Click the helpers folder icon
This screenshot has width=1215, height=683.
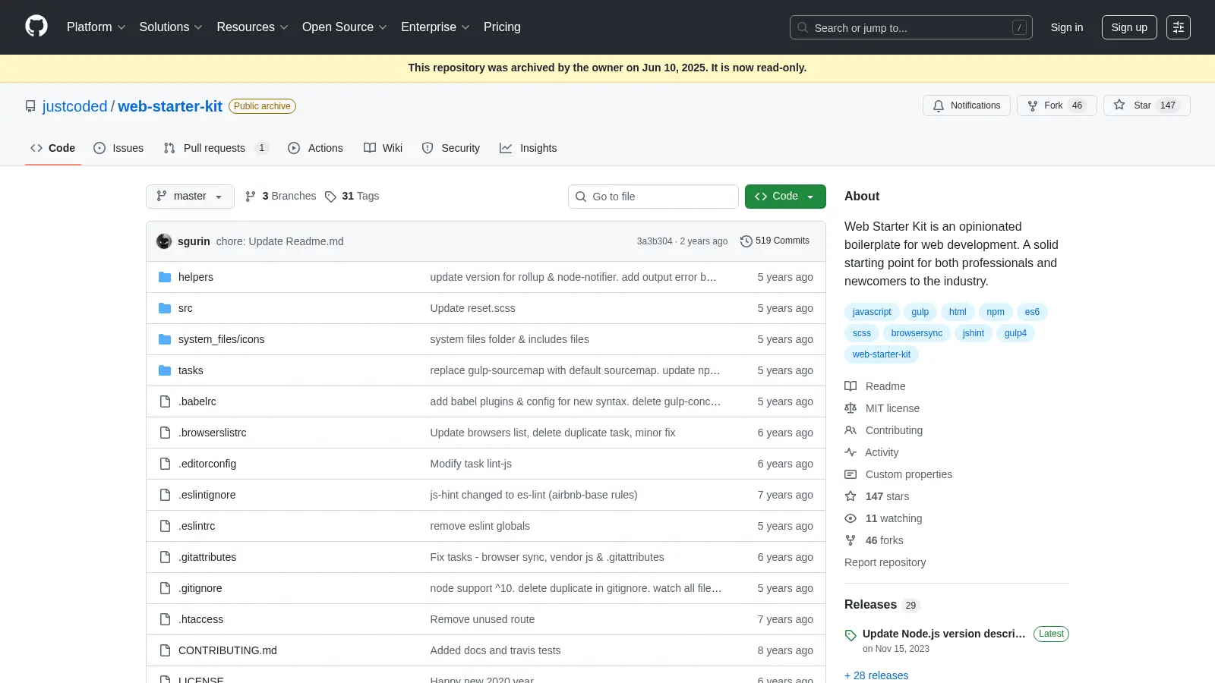pos(165,277)
